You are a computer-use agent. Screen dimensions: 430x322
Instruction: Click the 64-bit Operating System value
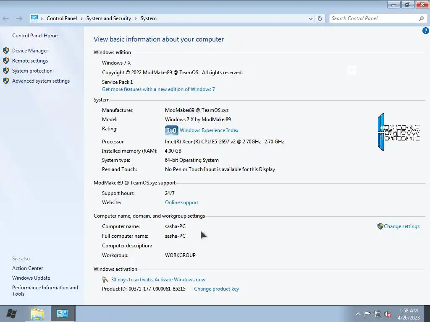click(191, 160)
